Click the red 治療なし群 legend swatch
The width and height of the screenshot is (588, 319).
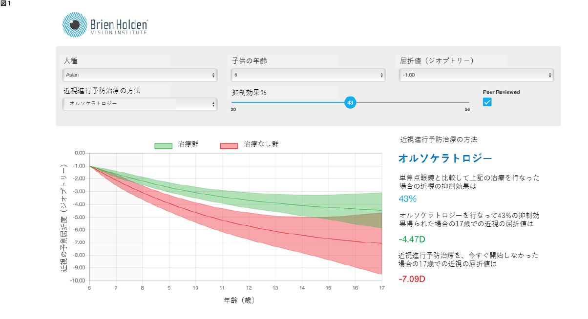tap(230, 145)
